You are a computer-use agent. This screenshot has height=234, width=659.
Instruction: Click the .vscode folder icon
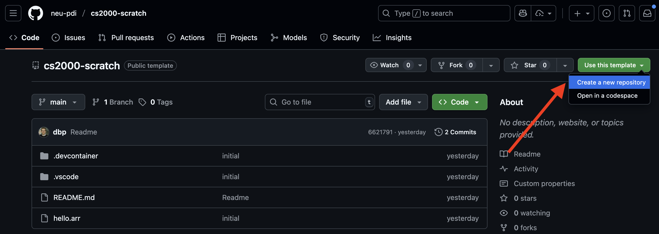click(x=44, y=177)
